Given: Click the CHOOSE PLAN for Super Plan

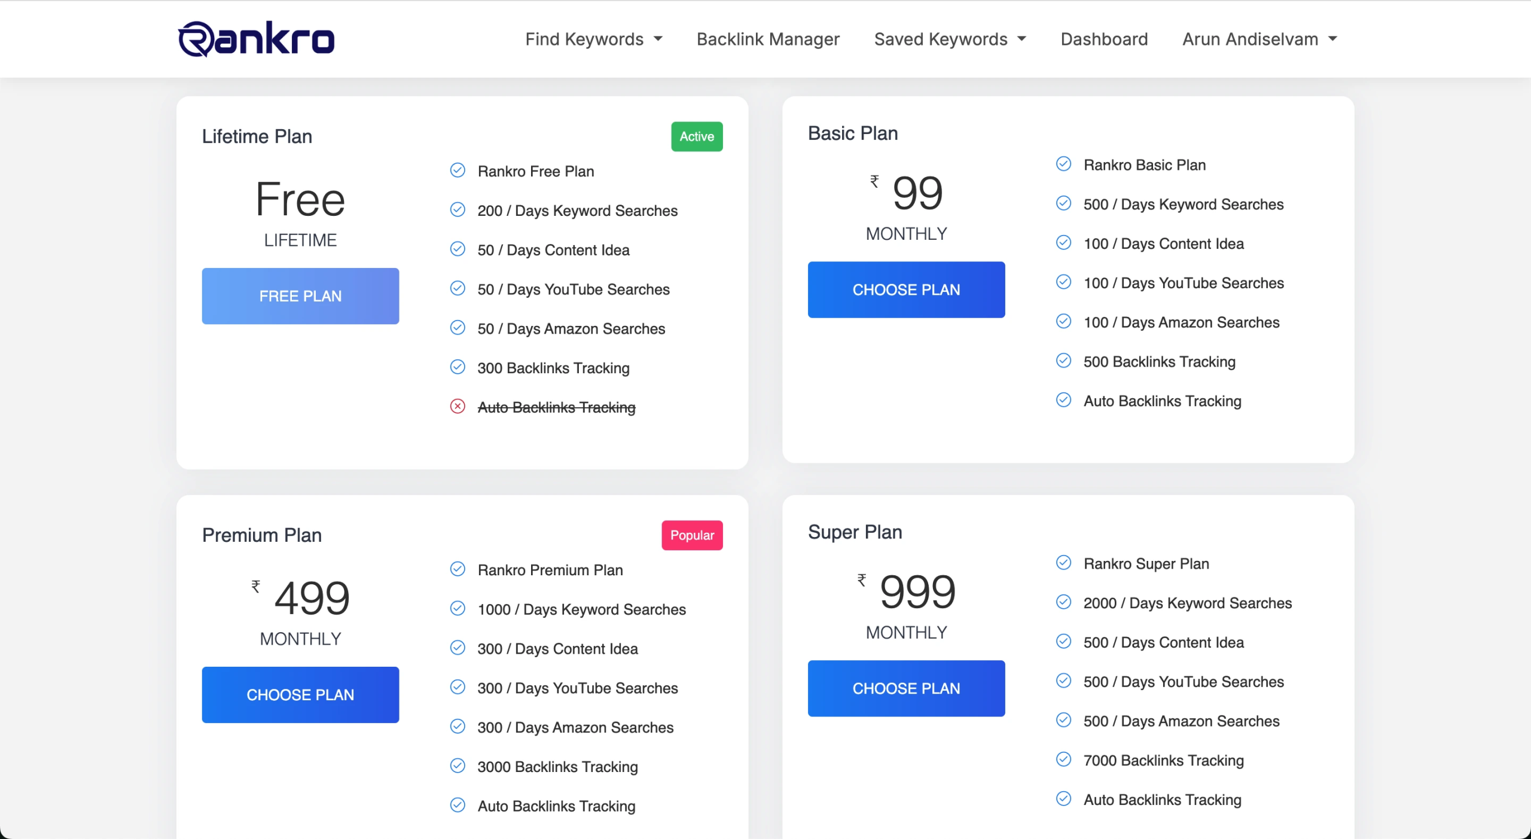Looking at the screenshot, I should [x=906, y=688].
